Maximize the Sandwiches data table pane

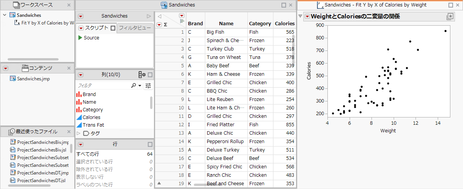284,5
